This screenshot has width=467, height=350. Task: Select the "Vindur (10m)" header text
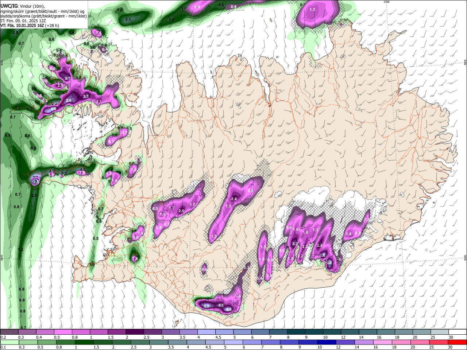tap(32, 6)
